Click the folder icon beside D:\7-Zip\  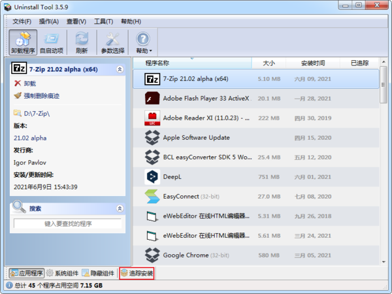[18, 113]
